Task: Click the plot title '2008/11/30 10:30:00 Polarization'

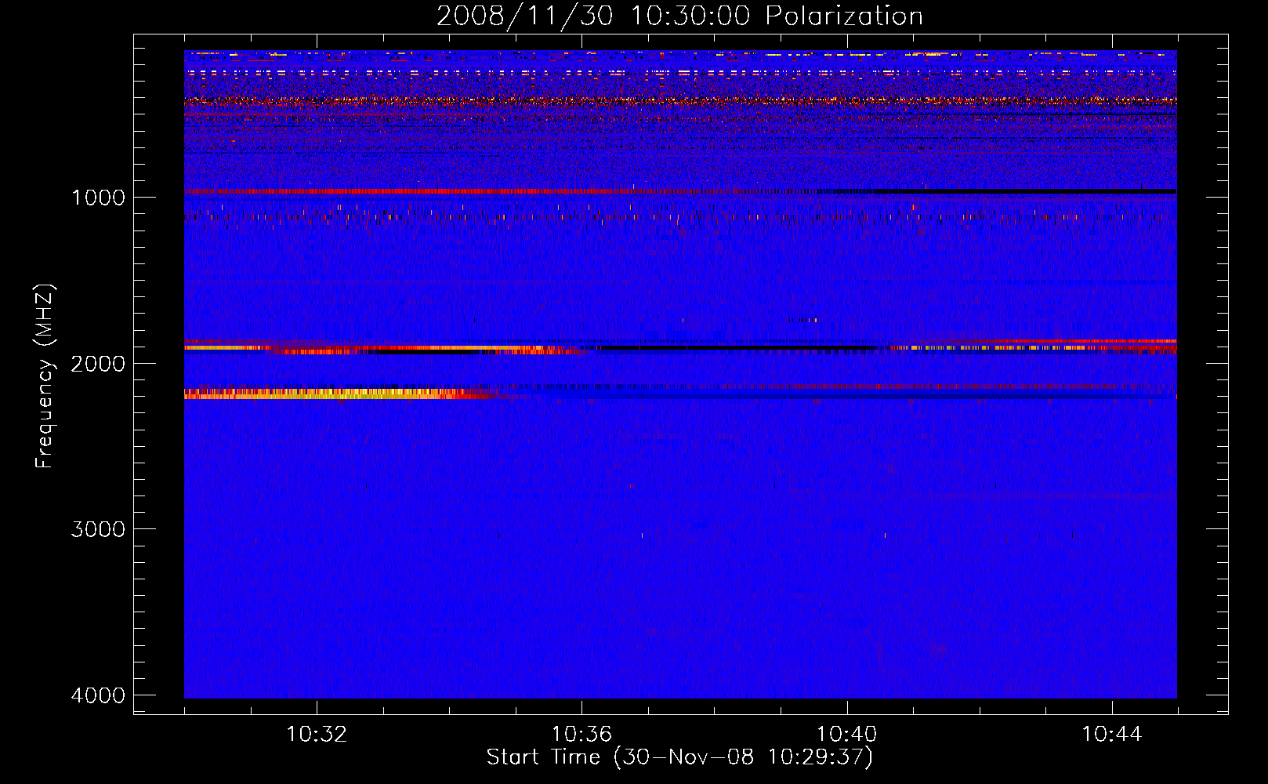Action: [679, 16]
